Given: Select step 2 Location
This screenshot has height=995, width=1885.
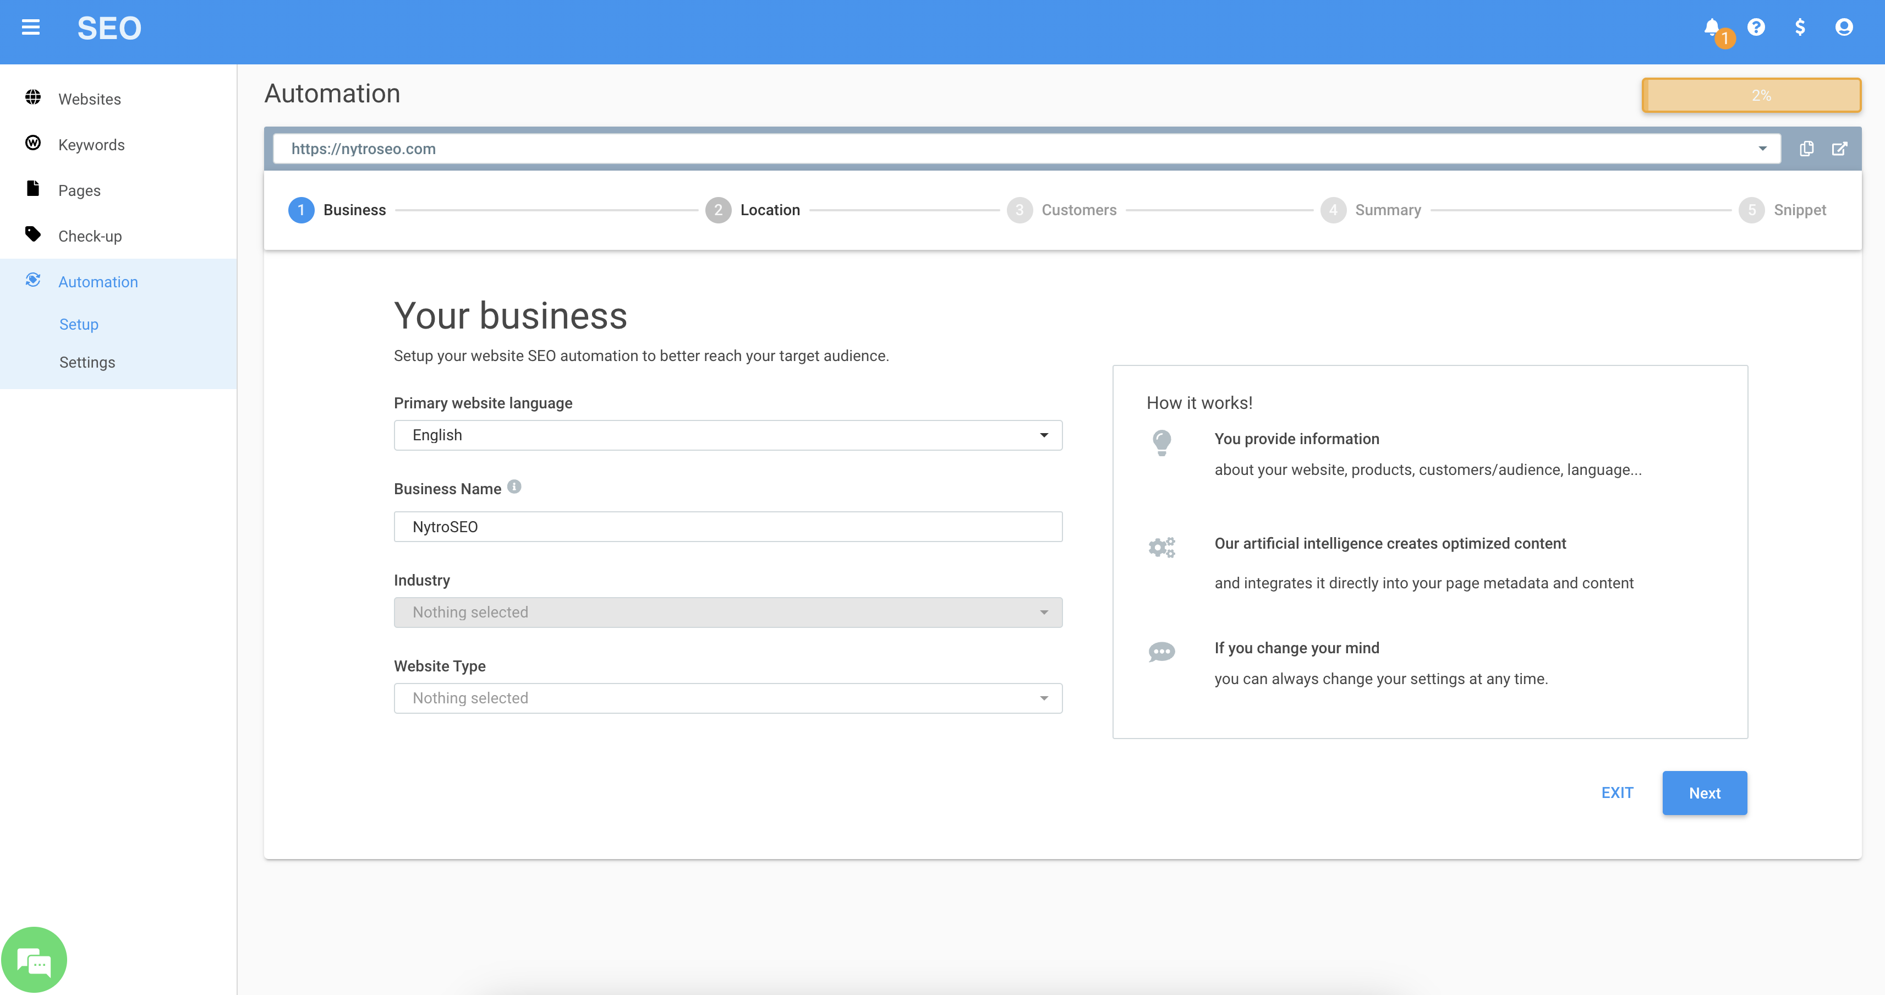Looking at the screenshot, I should (753, 210).
